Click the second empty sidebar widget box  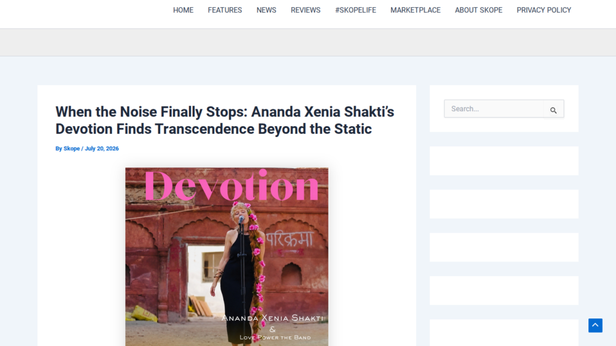coord(504,204)
